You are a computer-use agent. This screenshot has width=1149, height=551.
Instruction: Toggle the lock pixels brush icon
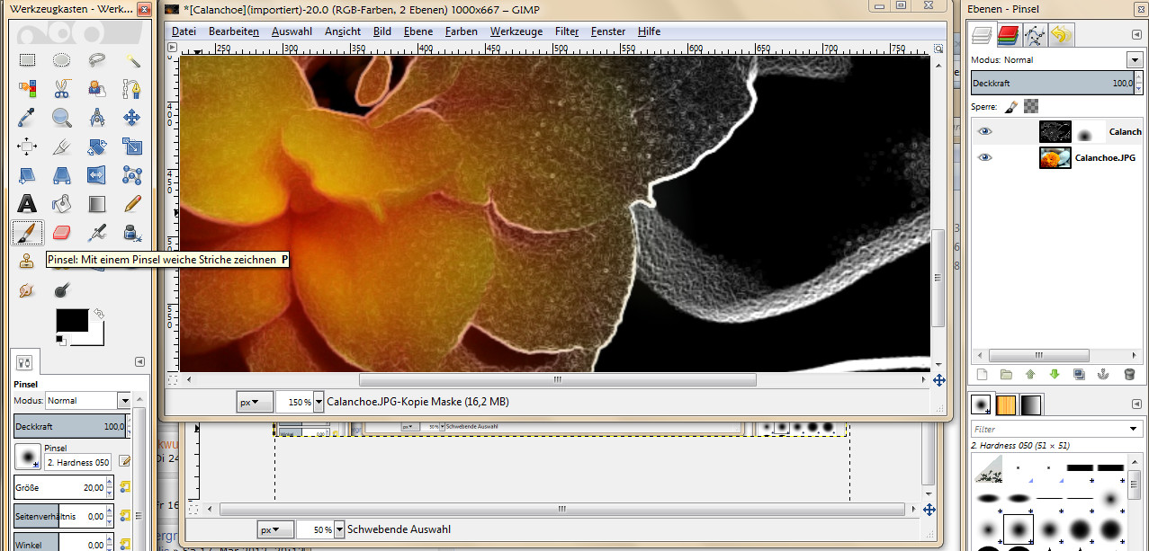click(1010, 106)
